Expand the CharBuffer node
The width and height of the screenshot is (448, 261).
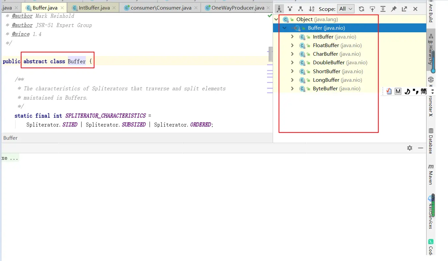(x=292, y=54)
